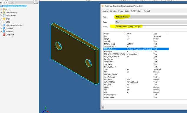The image size is (187, 113).
Task: Click the upper-left hole on the plate model
Action: [59, 46]
